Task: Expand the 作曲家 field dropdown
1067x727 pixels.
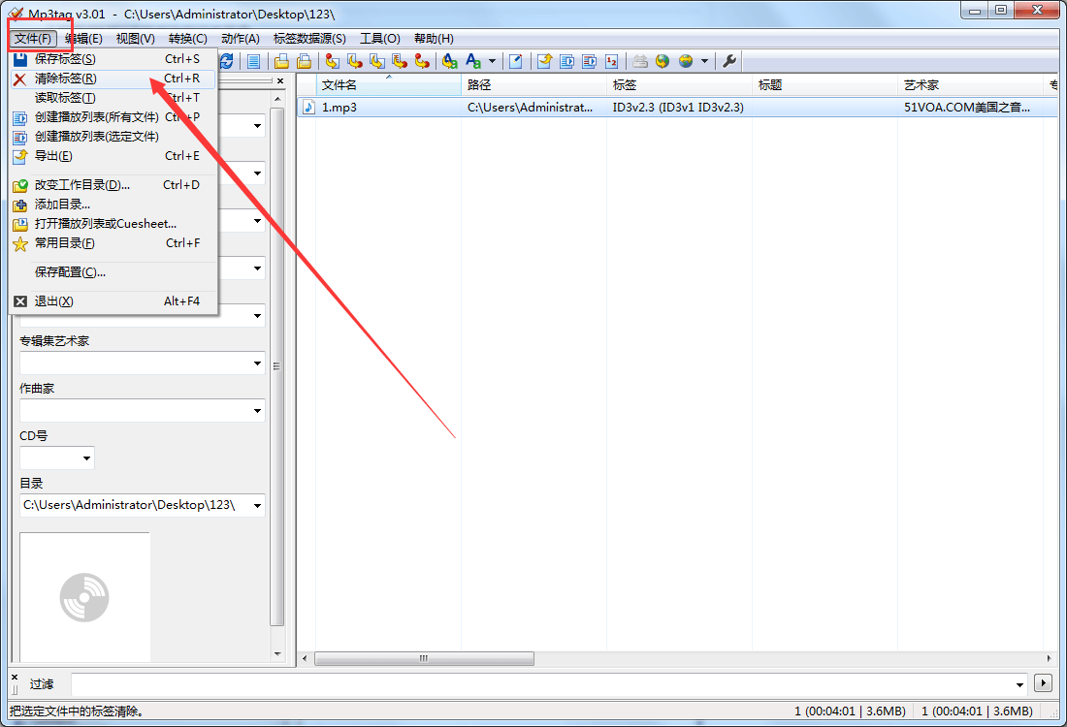Action: pos(257,411)
